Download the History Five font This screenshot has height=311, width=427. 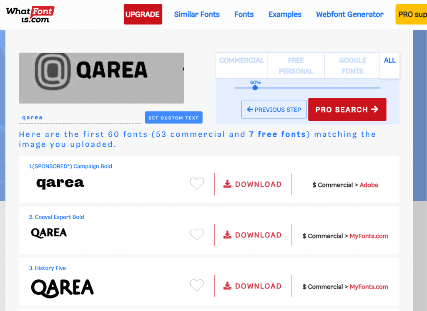(x=252, y=286)
